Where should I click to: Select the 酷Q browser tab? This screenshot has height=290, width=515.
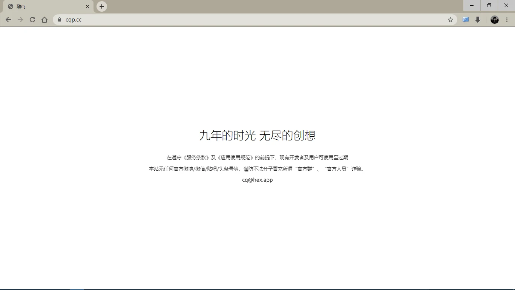[45, 6]
